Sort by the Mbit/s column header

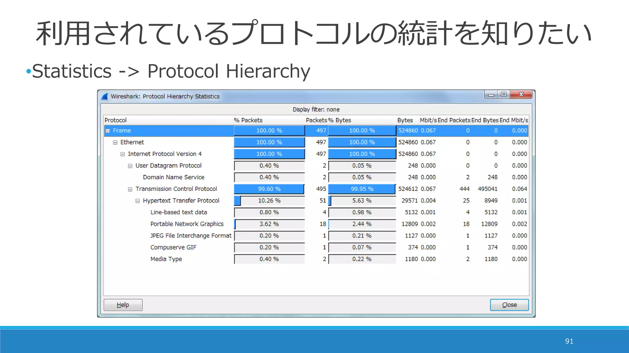[428, 120]
